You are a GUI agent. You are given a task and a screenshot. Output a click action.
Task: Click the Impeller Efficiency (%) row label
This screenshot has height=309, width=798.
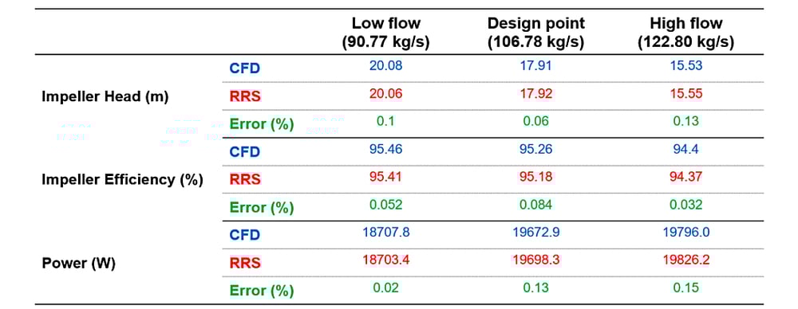coord(122,179)
